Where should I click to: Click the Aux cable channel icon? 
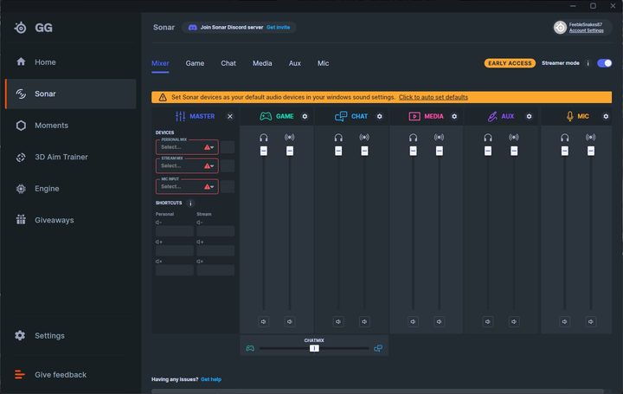[491, 116]
